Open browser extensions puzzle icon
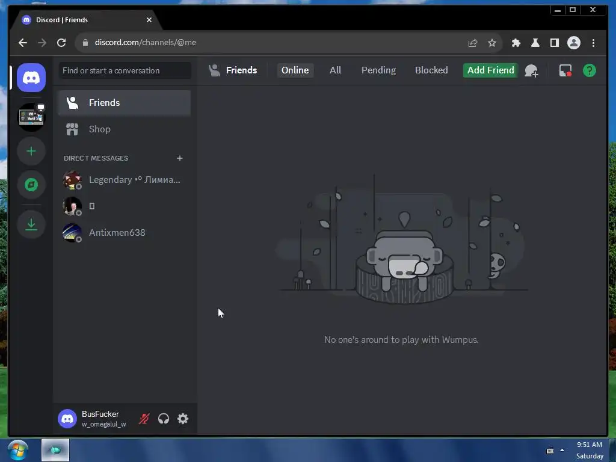This screenshot has height=462, width=616. 516,43
